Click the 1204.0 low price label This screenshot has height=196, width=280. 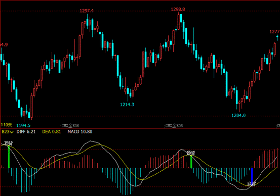[x=238, y=116]
